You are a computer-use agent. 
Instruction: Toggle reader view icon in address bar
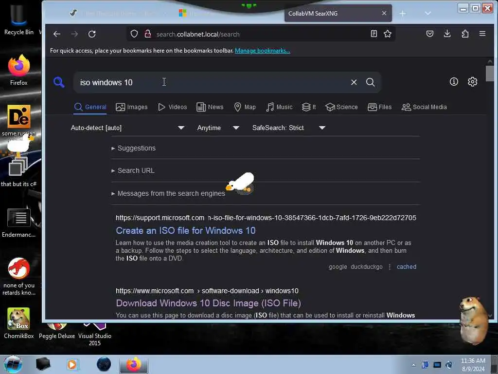[x=374, y=34]
